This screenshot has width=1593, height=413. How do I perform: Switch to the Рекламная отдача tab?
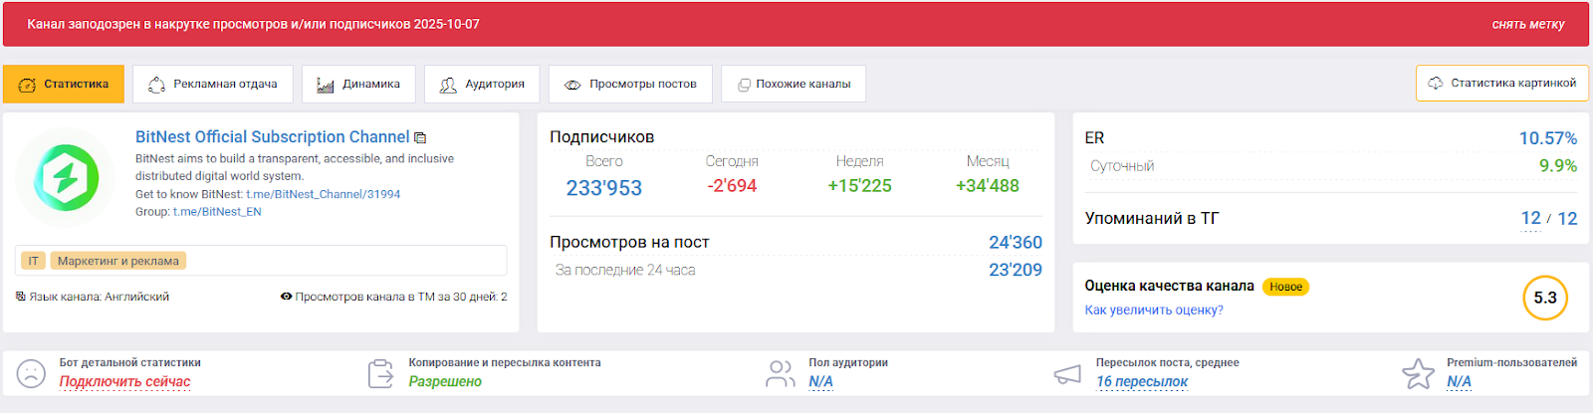pos(213,85)
